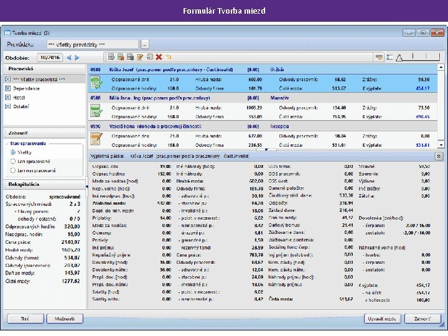Click the splitter arrow below the employee list
Screen dimensions: 448x336
pyautogui.click(x=266, y=149)
